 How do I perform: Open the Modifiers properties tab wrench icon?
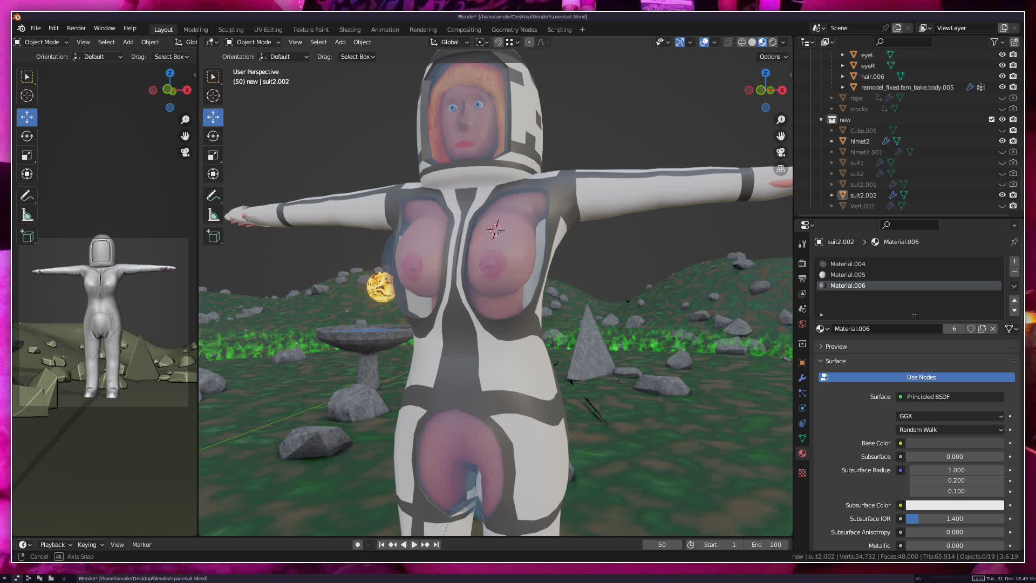point(802,378)
